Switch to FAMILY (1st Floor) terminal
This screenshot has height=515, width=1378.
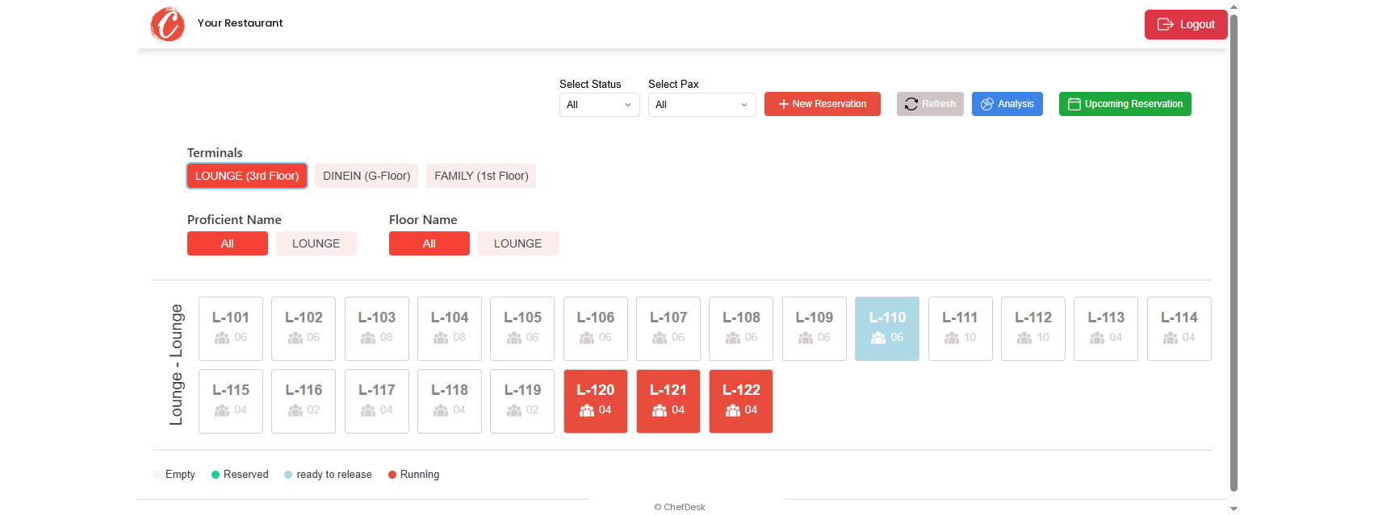[x=481, y=176]
